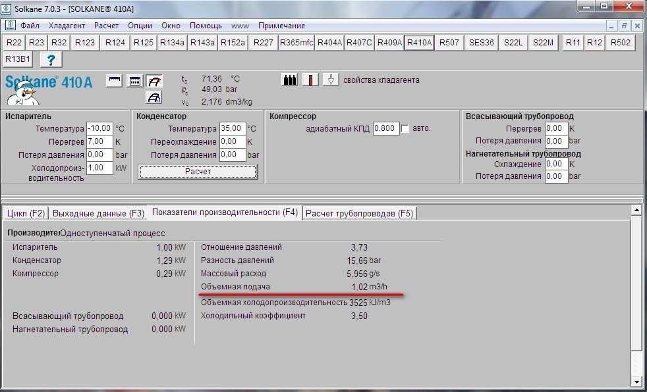Click the down arrow refrigerant properties icon
647x392 pixels.
coord(331,80)
